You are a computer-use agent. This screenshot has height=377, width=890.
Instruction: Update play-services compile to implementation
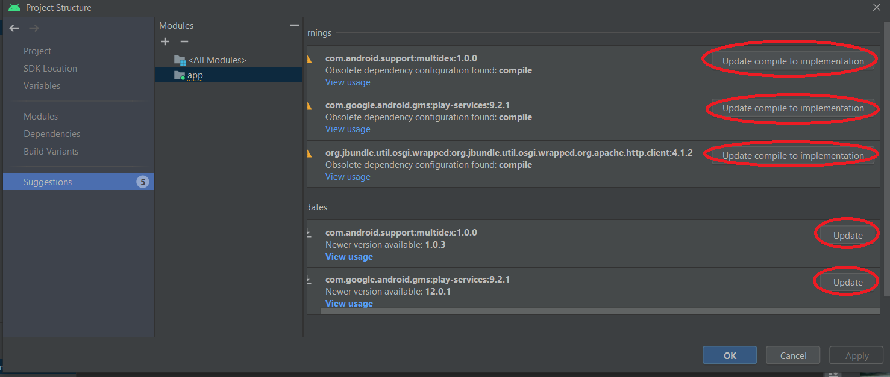pos(792,108)
